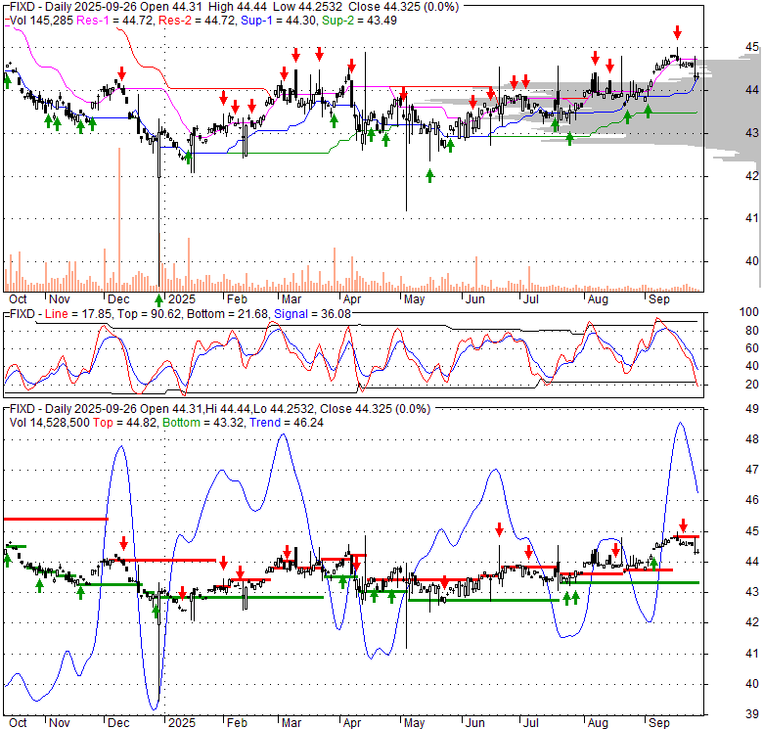Click the tallest December volume bar
763x729 pixels.
point(119,219)
